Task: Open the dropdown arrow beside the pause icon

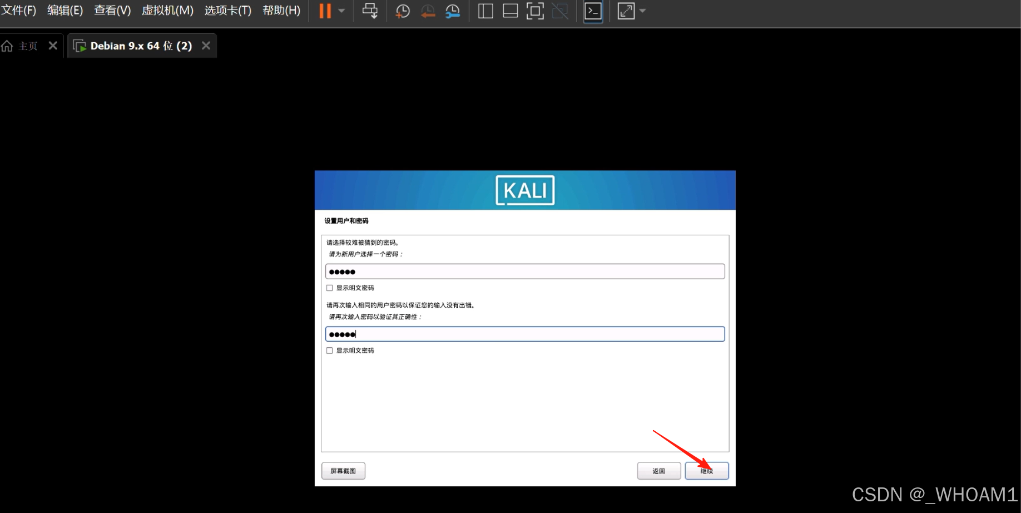Action: pyautogui.click(x=341, y=11)
